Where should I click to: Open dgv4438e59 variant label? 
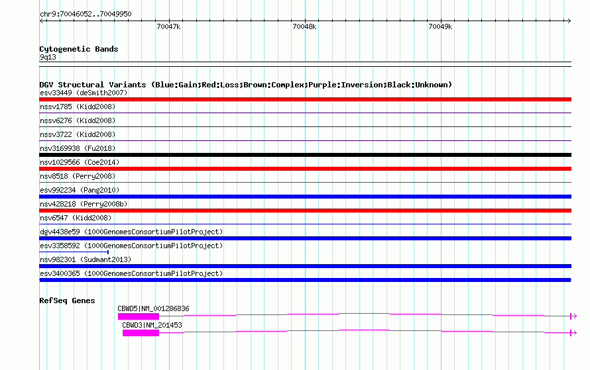pos(131,232)
